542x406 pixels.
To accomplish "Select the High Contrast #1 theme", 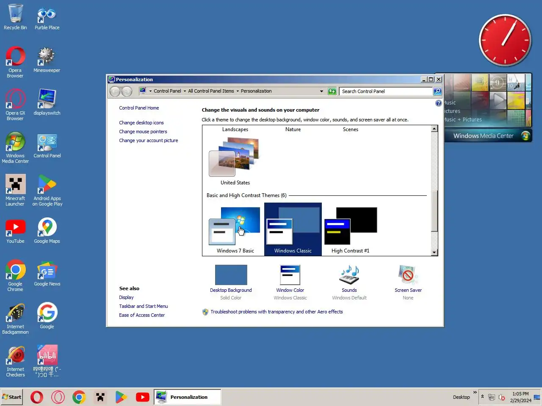I will tap(351, 230).
